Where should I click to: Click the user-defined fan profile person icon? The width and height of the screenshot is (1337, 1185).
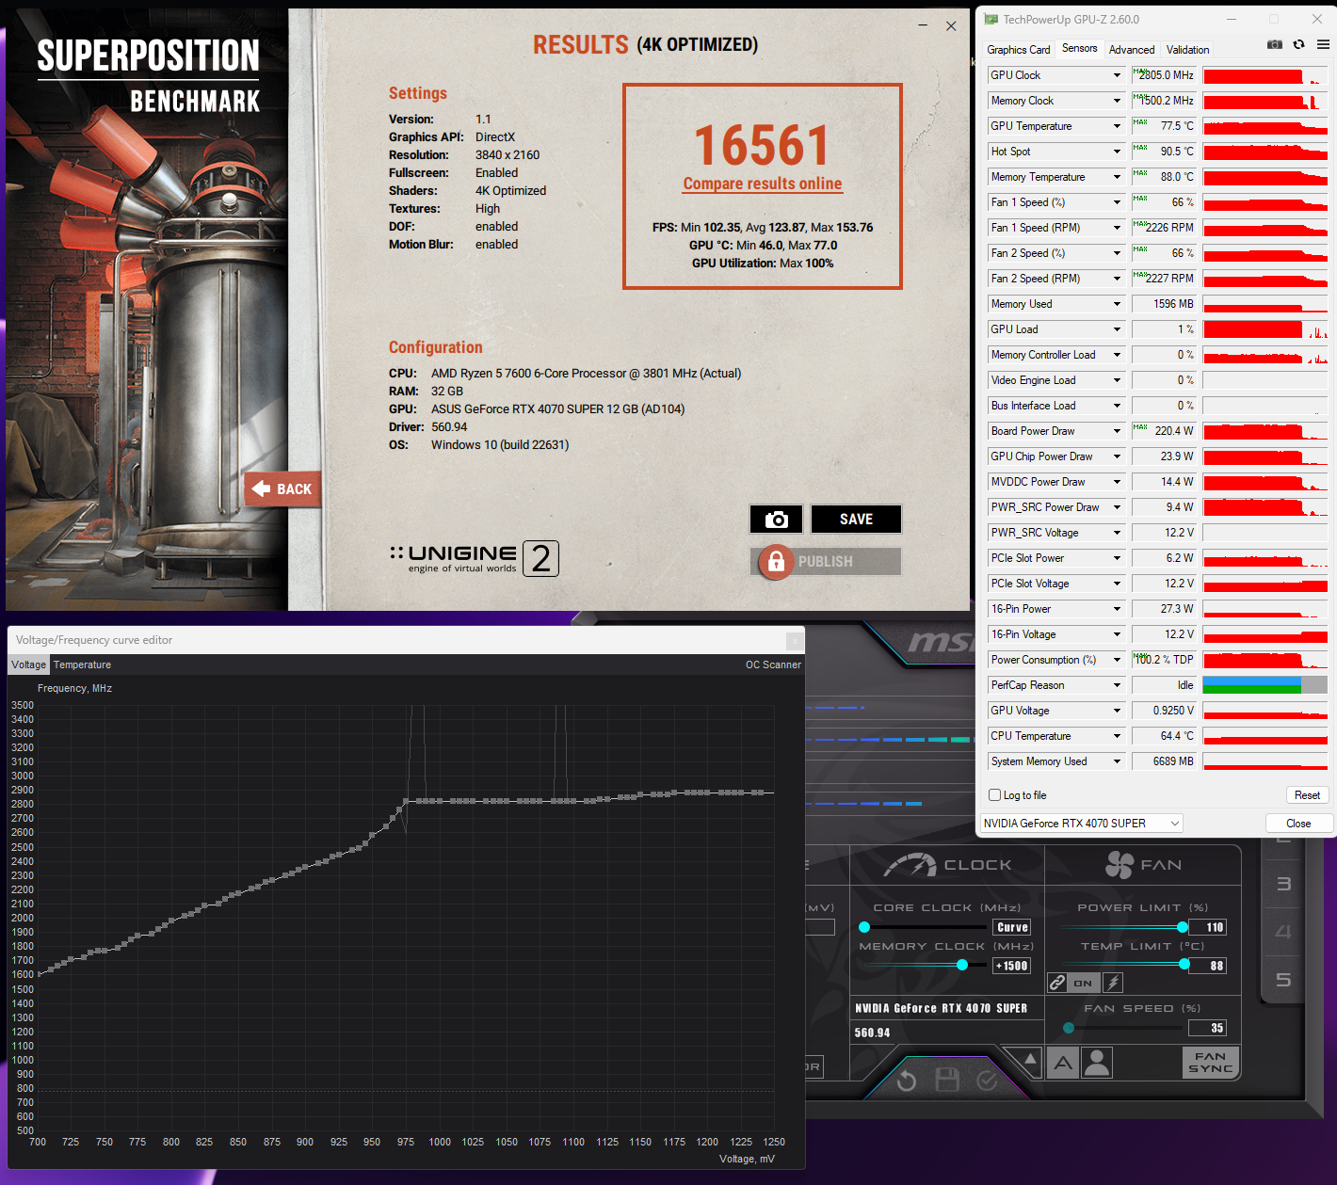[1097, 1063]
